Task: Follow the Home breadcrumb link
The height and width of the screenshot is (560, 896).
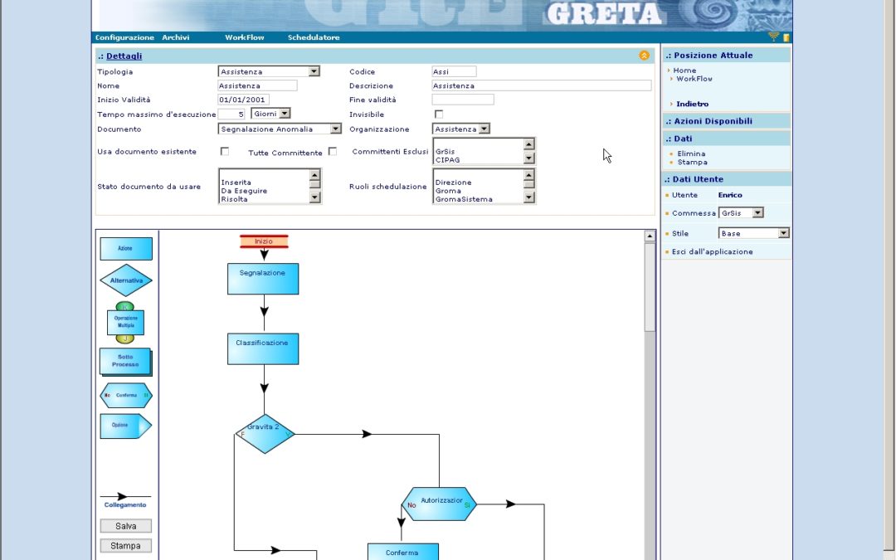Action: pos(684,71)
